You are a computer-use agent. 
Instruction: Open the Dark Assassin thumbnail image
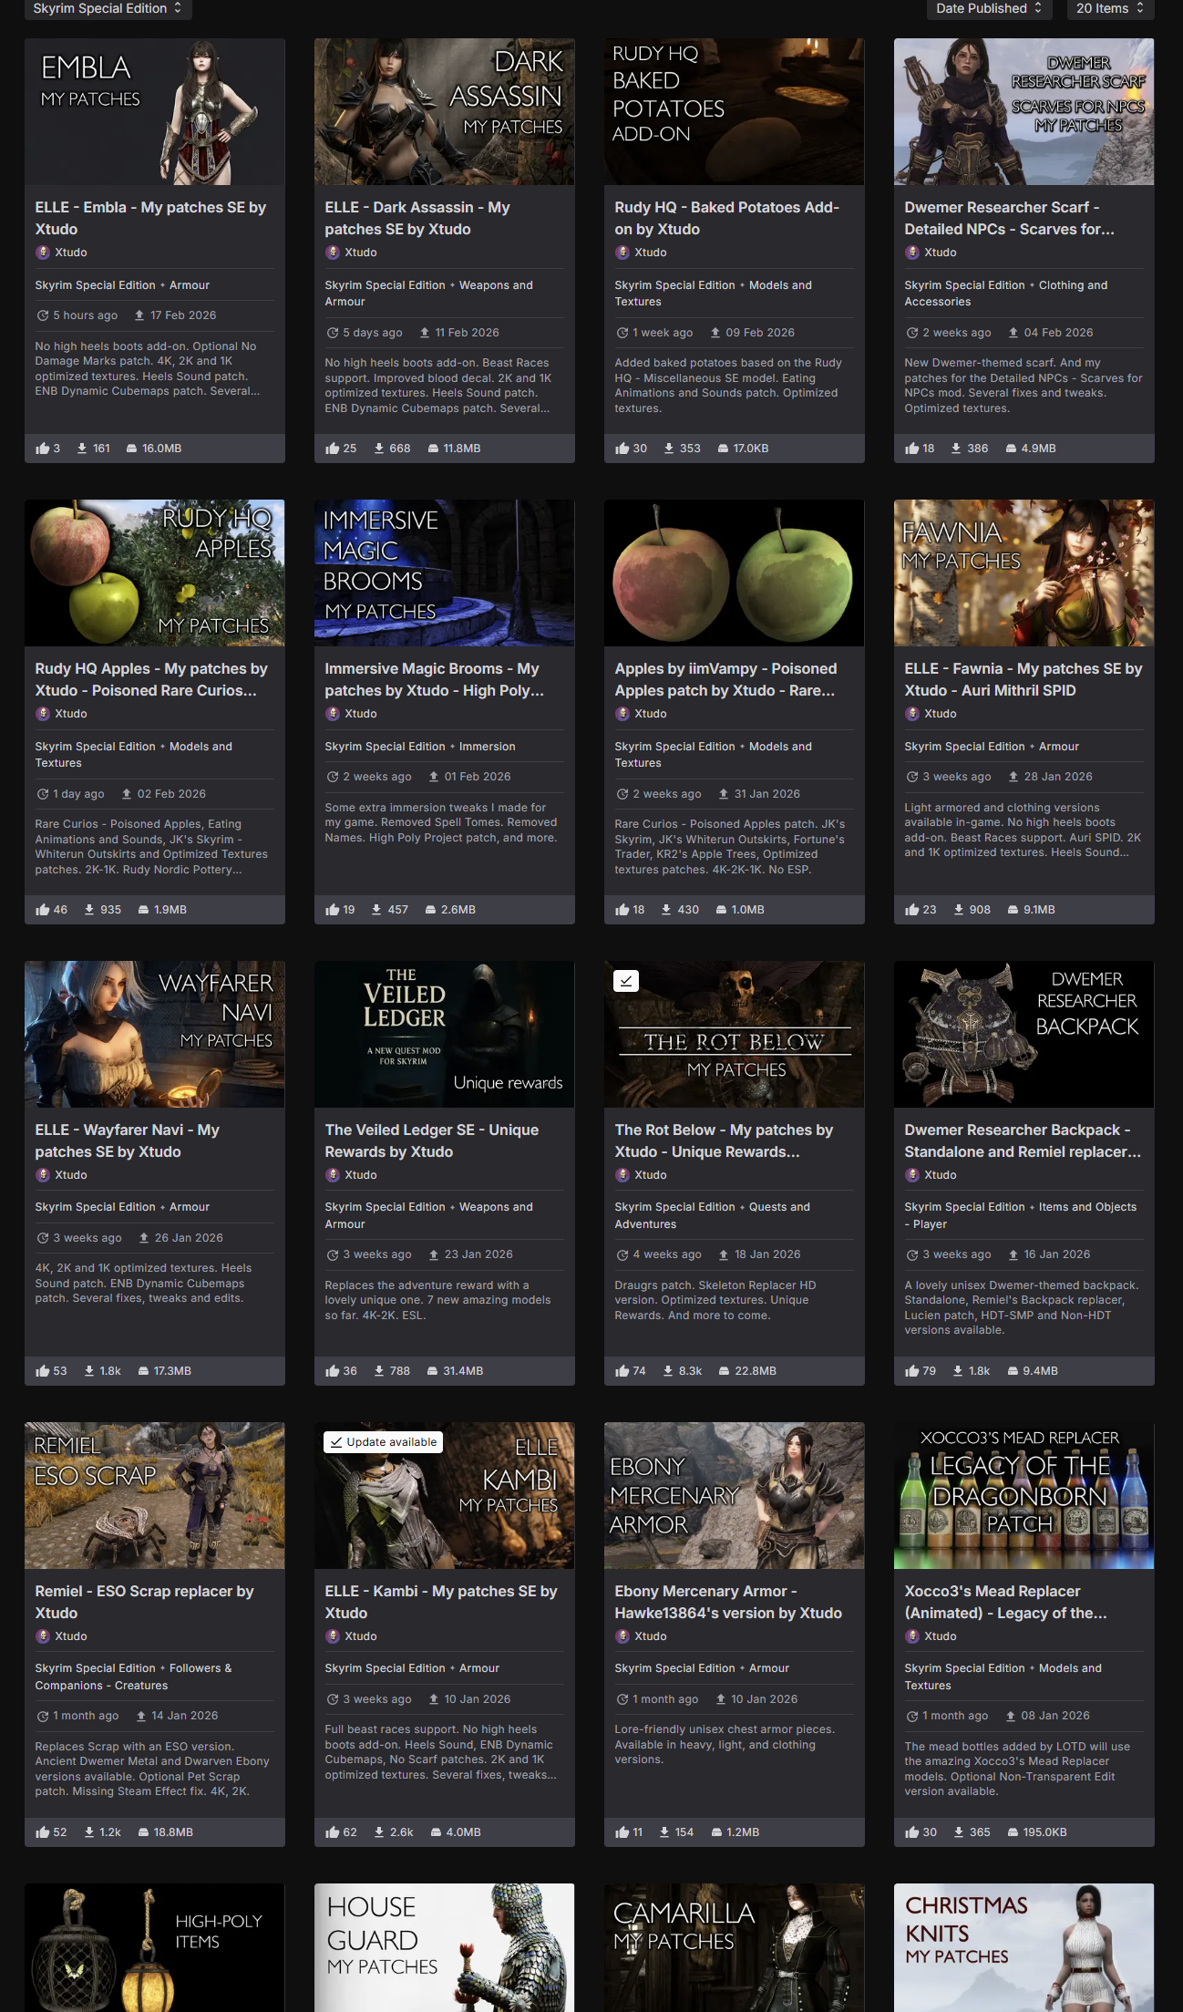(x=445, y=111)
